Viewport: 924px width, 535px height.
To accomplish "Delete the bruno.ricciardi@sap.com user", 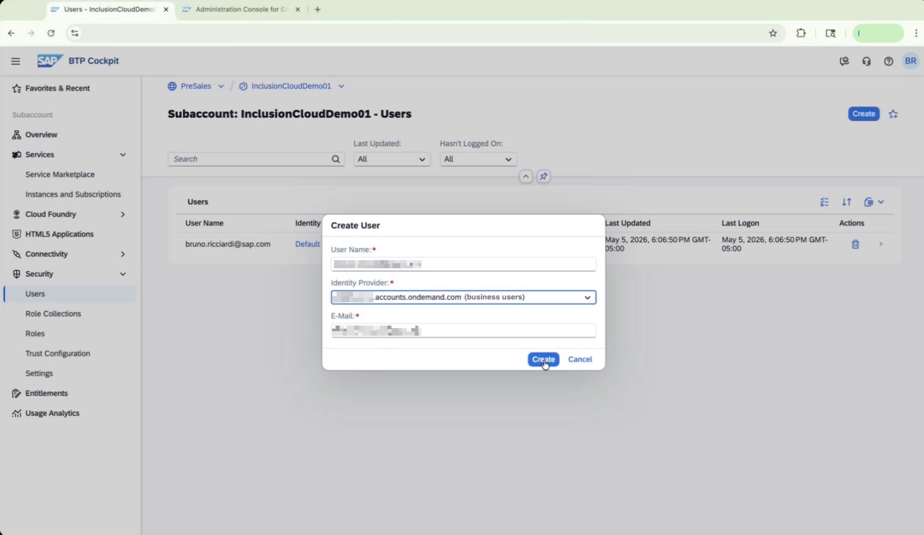I will 855,244.
